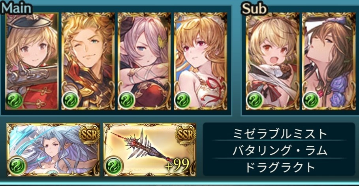Click wind icon on first Sub character
This screenshot has width=359, height=186.
click(255, 100)
